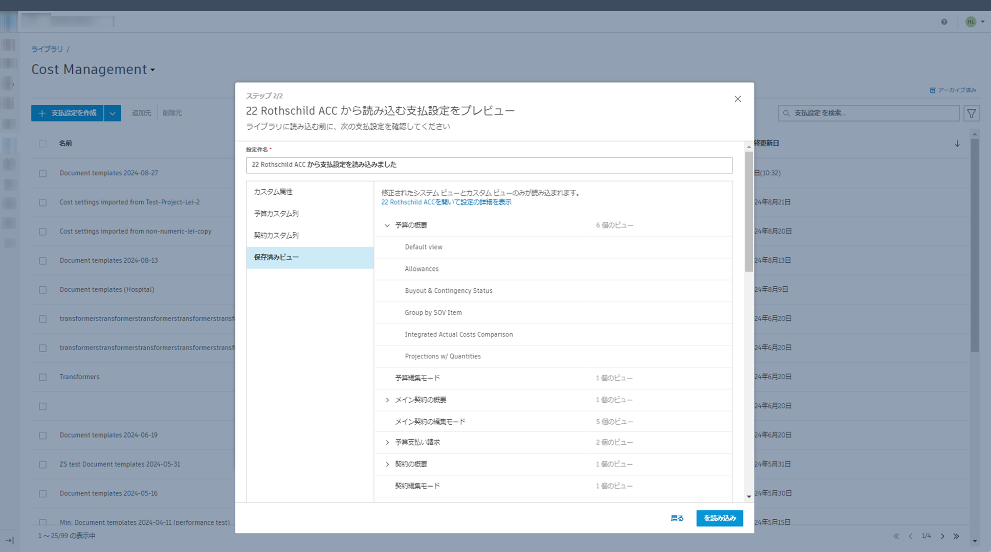Open the 22 Rothschild ACC settings detail link
This screenshot has height=552, width=991.
[445, 202]
